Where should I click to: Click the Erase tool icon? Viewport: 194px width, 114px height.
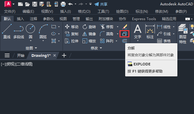[x=125, y=27]
